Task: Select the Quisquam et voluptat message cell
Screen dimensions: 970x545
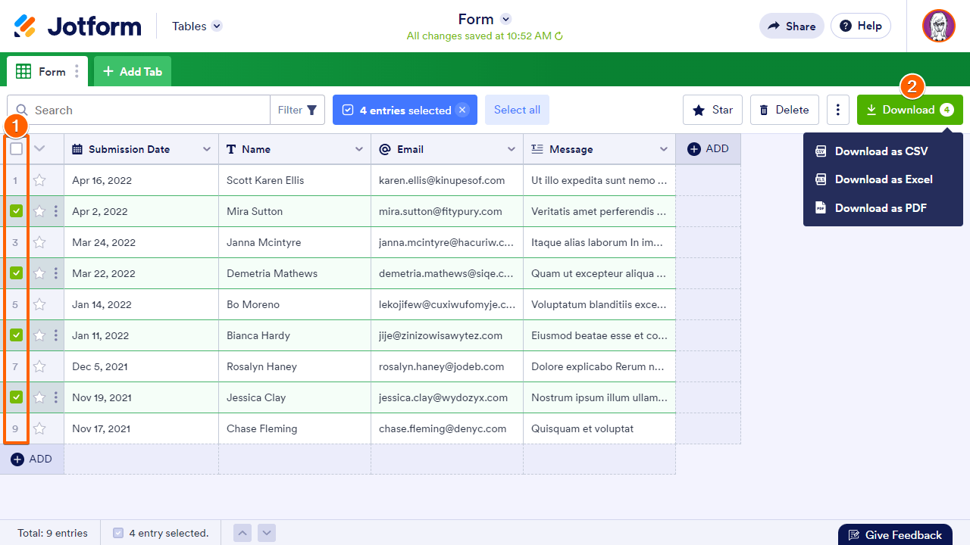Action: click(x=599, y=428)
